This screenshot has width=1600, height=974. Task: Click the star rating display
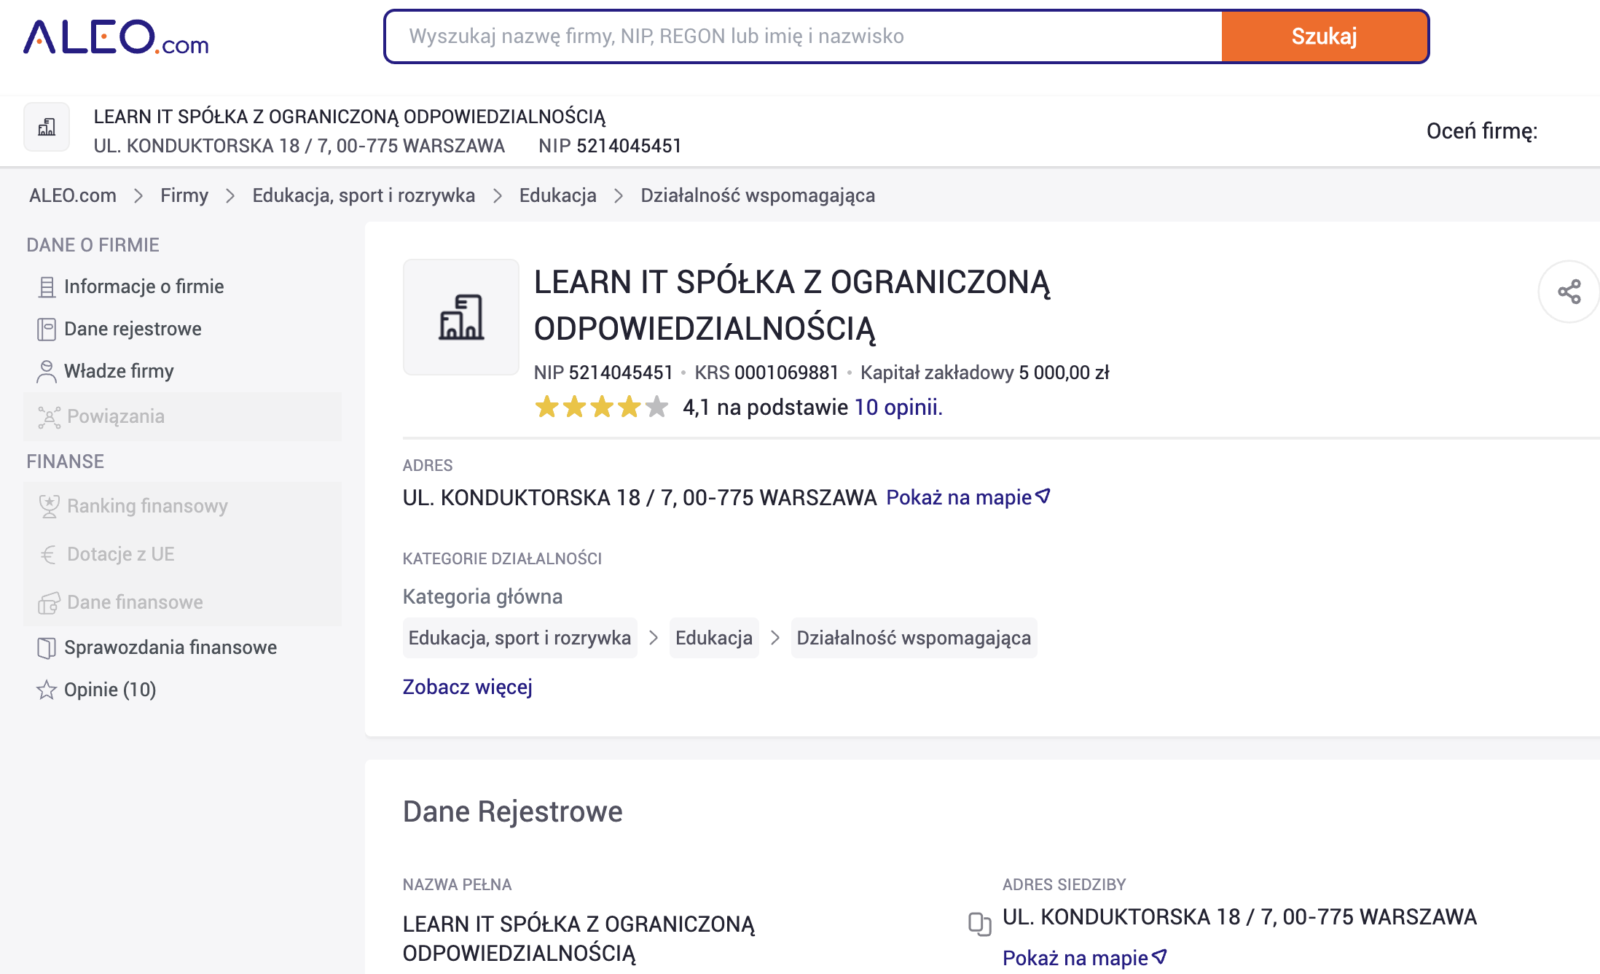click(x=602, y=407)
